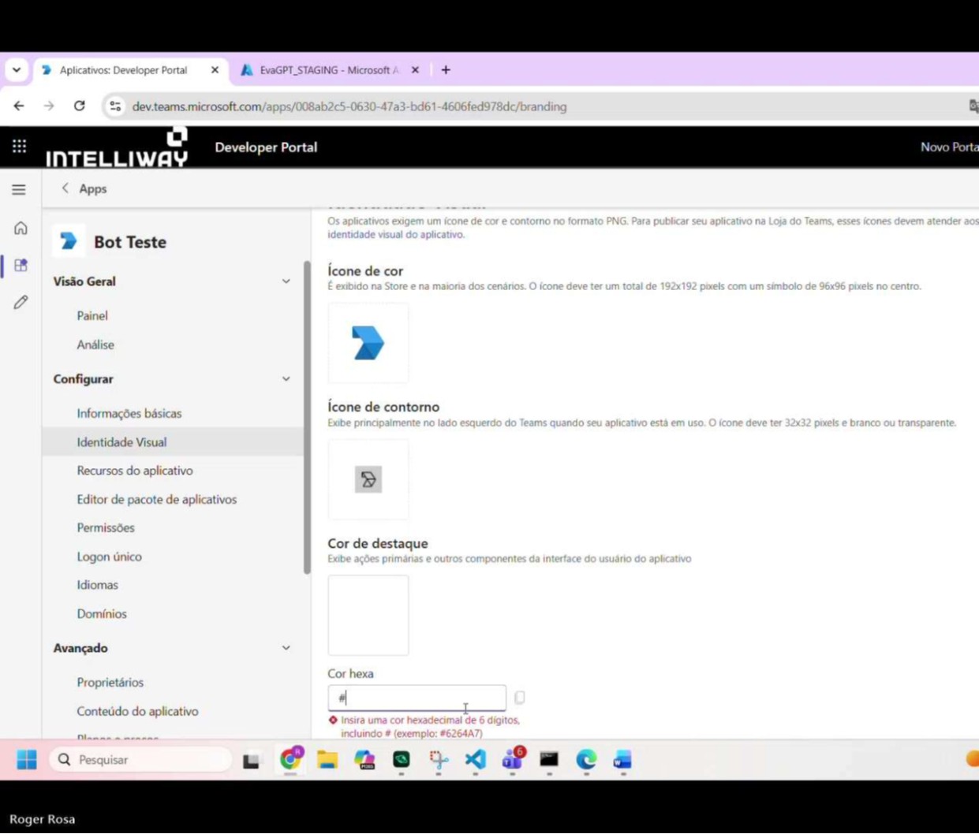
Task: Click the Novo Portal link in the header
Action: pos(949,147)
